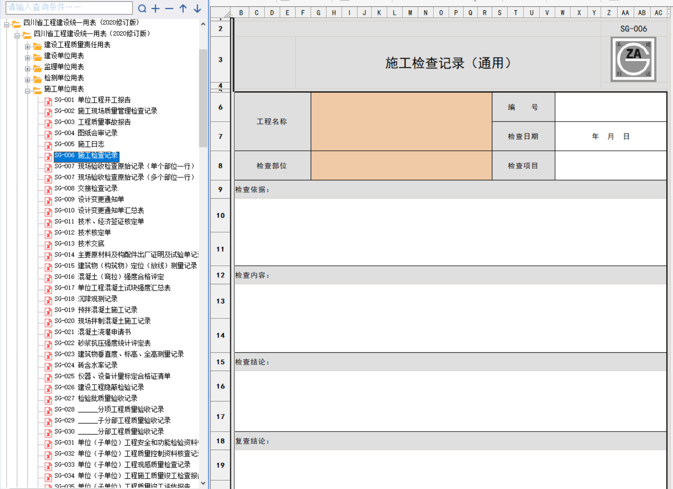Image resolution: width=673 pixels, height=489 pixels.
Task: Click the 检查结论 content area
Action: pyautogui.click(x=450, y=401)
